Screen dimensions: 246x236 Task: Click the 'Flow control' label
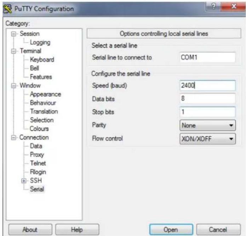[108, 138]
